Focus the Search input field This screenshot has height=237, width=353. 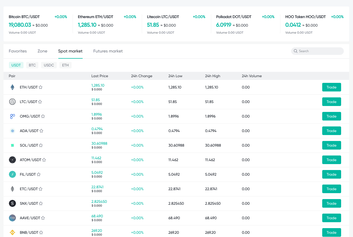[x=317, y=51]
